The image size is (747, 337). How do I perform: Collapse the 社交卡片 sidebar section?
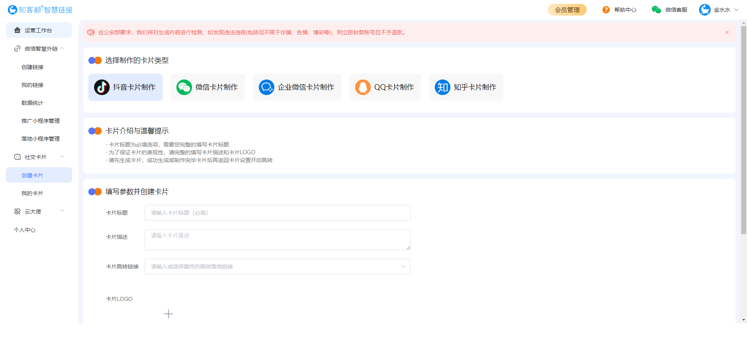tap(62, 157)
